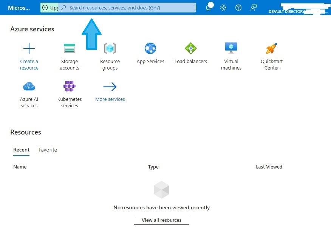Screen dimensions: 331x249
Task: Open Resource groups service icon
Action: (x=110, y=48)
